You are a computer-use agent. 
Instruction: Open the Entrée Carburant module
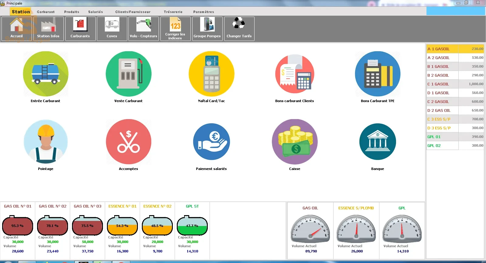[46, 74]
